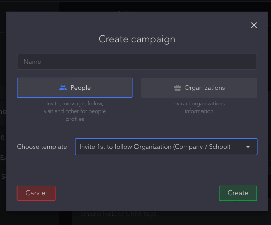The image size is (271, 225).
Task: Click the template dropdown arrow icon
Action: click(248, 147)
